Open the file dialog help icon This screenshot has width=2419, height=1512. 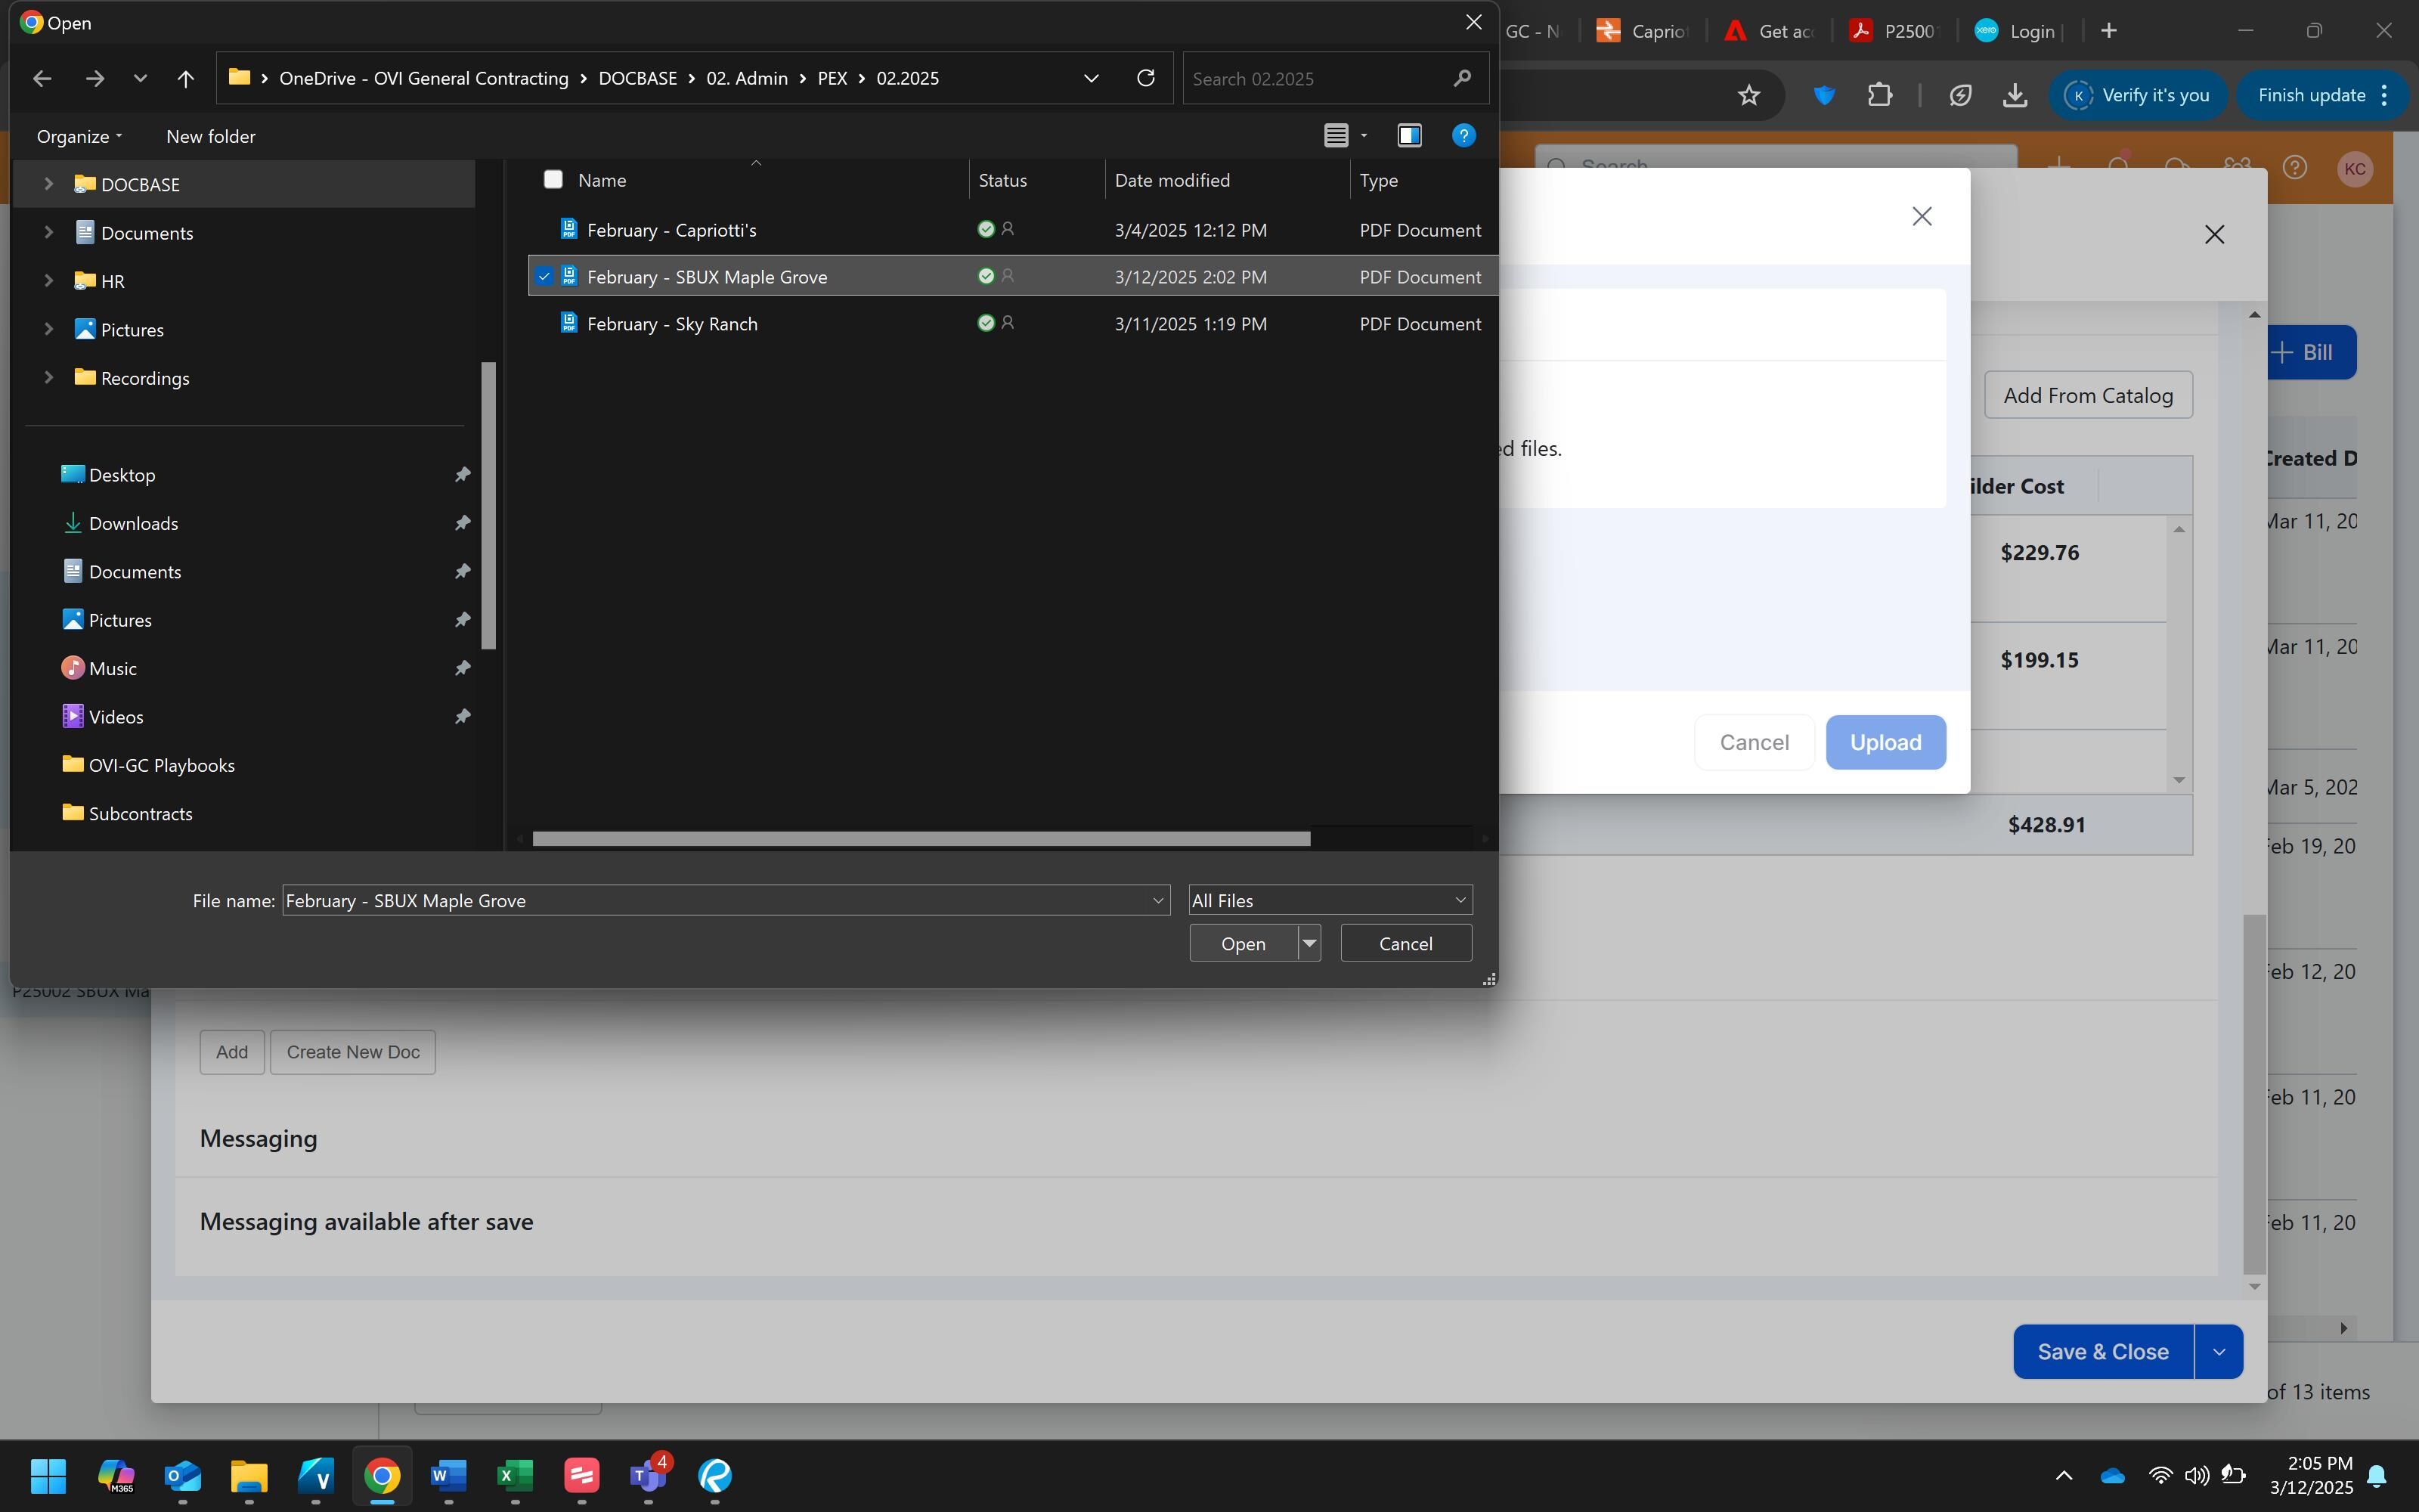tap(1463, 135)
